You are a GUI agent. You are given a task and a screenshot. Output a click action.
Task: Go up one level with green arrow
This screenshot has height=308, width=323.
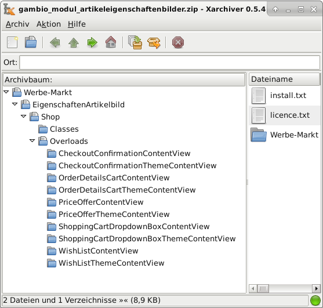74,43
